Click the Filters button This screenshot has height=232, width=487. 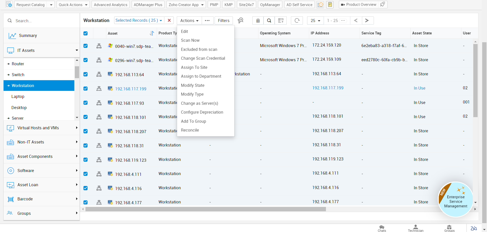(x=223, y=20)
